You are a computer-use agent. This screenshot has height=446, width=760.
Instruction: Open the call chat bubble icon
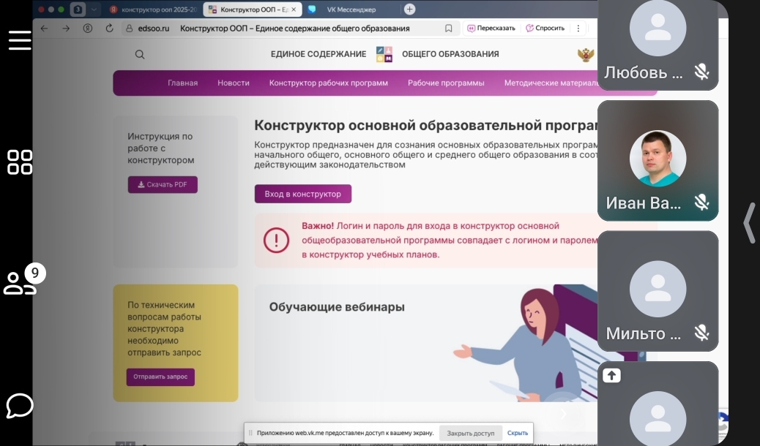[x=20, y=405]
